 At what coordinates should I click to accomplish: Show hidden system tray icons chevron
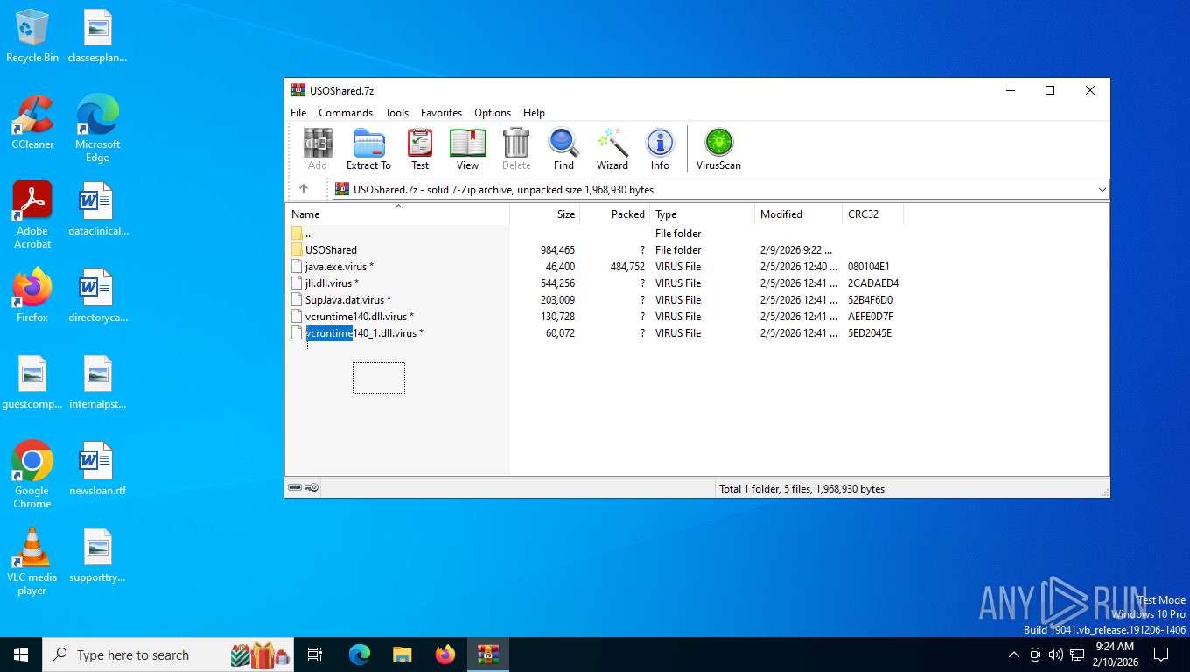(x=1013, y=654)
